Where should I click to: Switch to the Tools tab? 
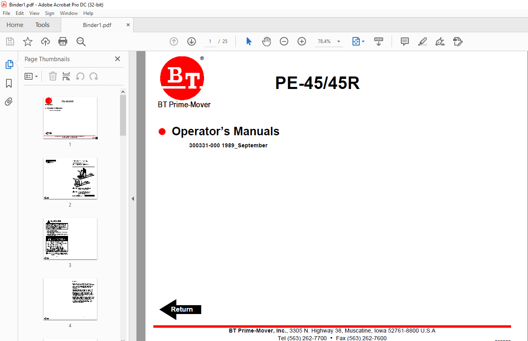click(x=42, y=25)
